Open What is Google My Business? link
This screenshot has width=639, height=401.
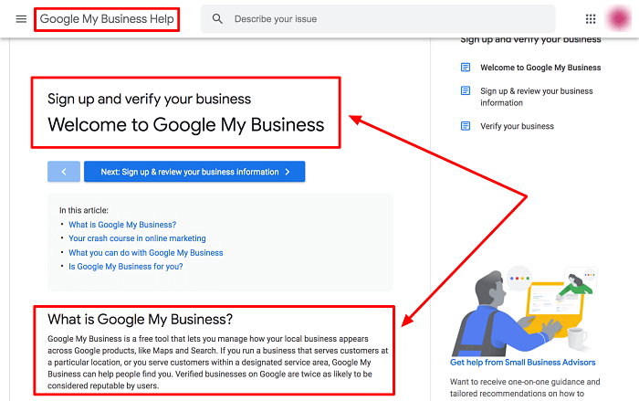pos(122,225)
